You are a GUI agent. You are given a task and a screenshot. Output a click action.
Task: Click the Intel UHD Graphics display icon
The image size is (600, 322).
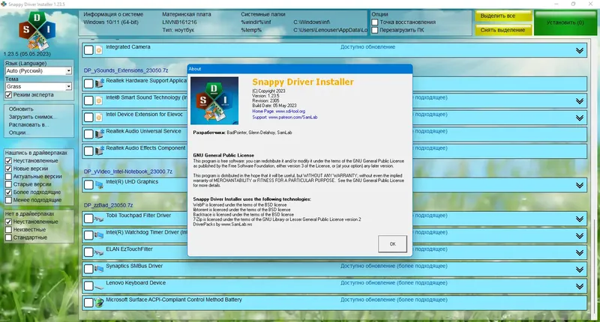pyautogui.click(x=99, y=185)
